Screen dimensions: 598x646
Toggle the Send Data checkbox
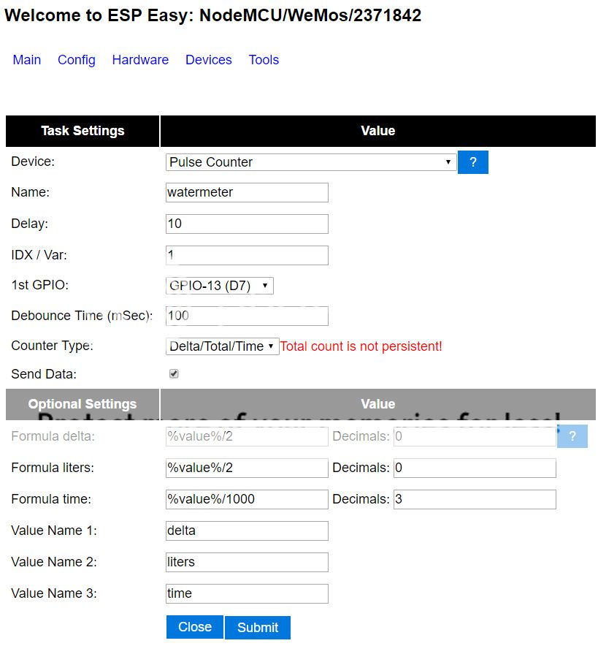pos(174,373)
